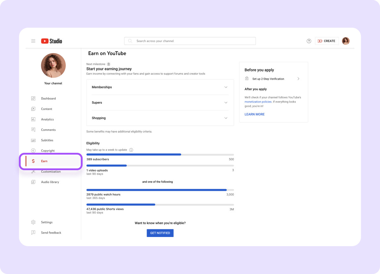Image resolution: width=380 pixels, height=274 pixels.
Task: Open Set up 2-Step Verification arrow
Action: pyautogui.click(x=298, y=79)
